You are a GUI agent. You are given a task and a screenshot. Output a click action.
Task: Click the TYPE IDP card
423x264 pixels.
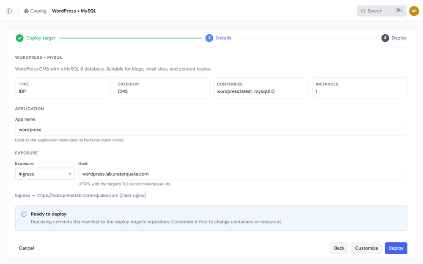tap(63, 88)
